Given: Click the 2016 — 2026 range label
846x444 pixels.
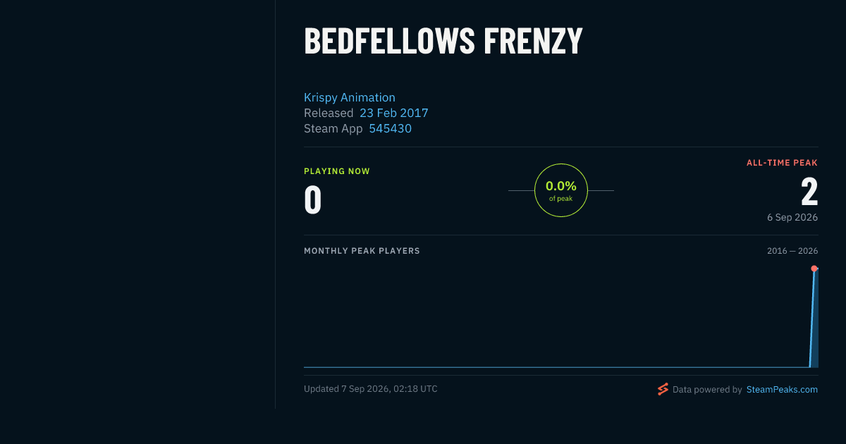Looking at the screenshot, I should 792,251.
